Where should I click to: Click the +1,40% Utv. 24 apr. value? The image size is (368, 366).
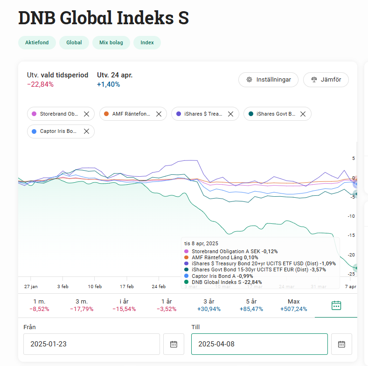[x=108, y=84]
